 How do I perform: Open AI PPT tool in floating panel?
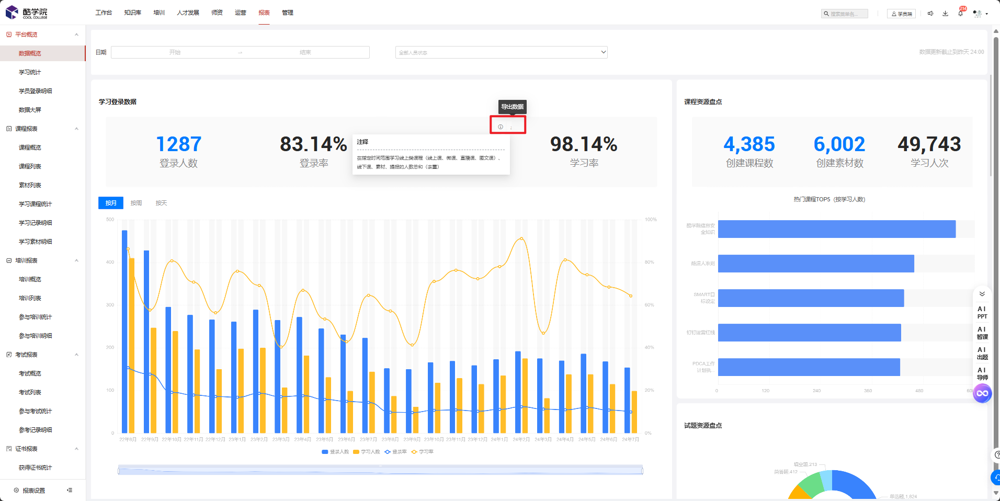pos(982,313)
